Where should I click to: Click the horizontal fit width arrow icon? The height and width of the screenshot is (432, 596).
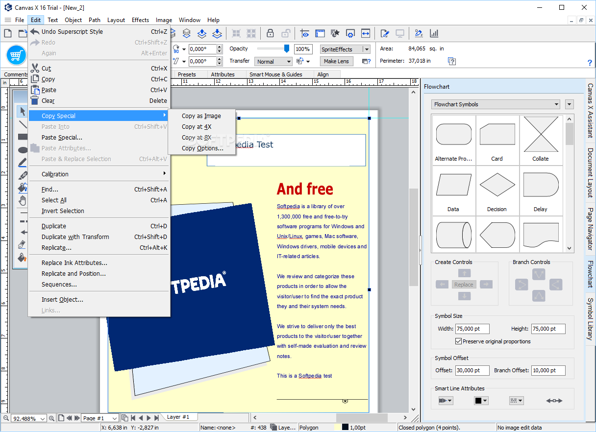click(x=366, y=33)
